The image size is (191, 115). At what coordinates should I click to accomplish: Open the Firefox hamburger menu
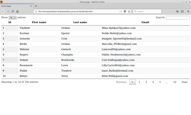(x=188, y=11)
